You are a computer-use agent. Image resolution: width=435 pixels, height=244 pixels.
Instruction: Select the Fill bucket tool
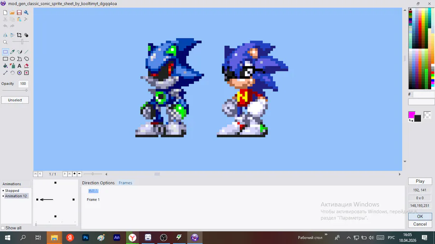pyautogui.click(x=5, y=66)
